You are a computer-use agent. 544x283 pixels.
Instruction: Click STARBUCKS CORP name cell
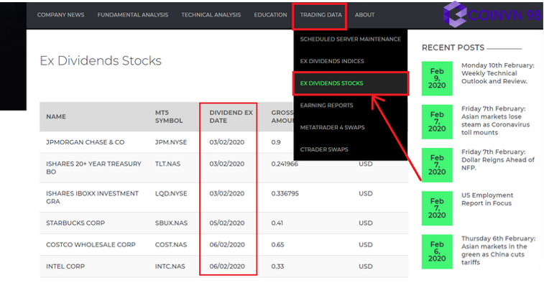75,223
